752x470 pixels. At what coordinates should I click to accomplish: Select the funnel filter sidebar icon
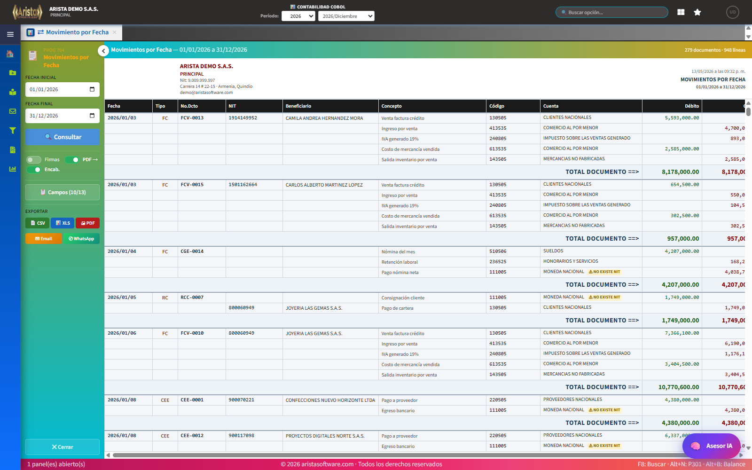[x=13, y=131]
